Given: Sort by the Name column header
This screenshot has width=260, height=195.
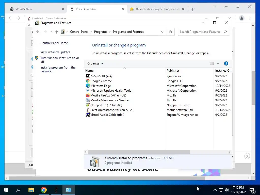Looking at the screenshot, I should click(x=124, y=71).
